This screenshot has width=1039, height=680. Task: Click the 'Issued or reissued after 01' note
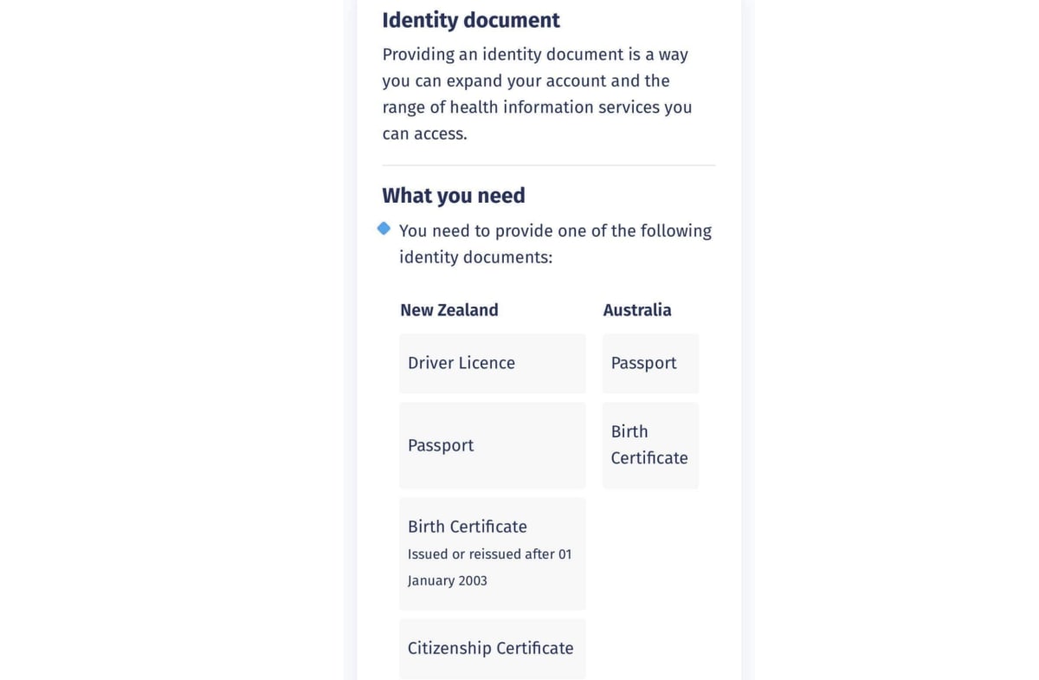click(490, 554)
